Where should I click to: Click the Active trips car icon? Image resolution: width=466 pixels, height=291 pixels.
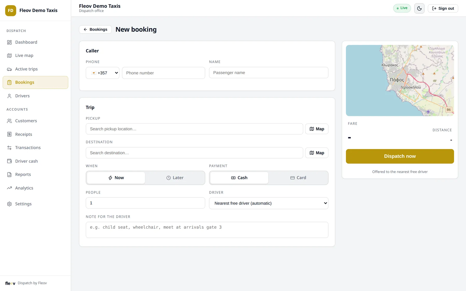(x=9, y=69)
